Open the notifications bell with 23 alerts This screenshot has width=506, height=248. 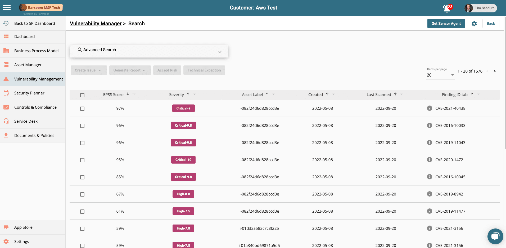(x=447, y=8)
